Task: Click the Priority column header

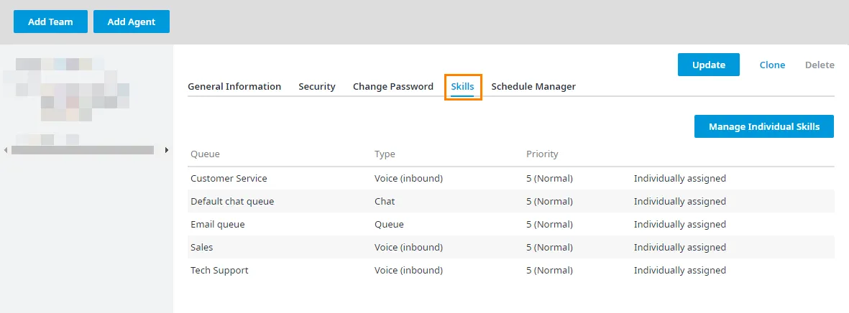Action: (542, 154)
